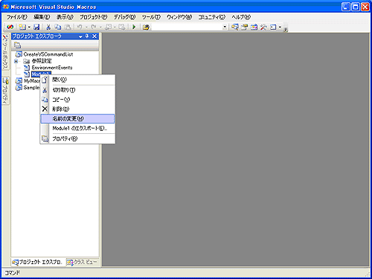This screenshot has width=372, height=279.
Task: Click the EnvironmentEvents module icon
Action: click(x=27, y=68)
